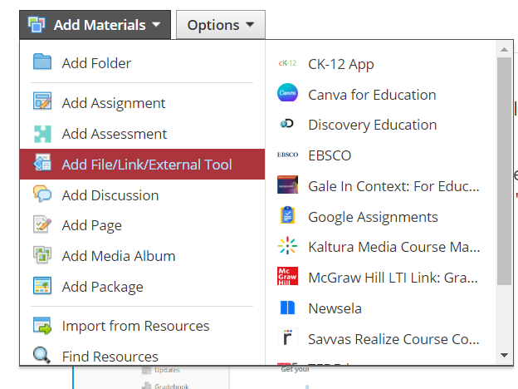Click the Add Assignment pencil icon
The height and width of the screenshot is (389, 518).
pos(42,101)
